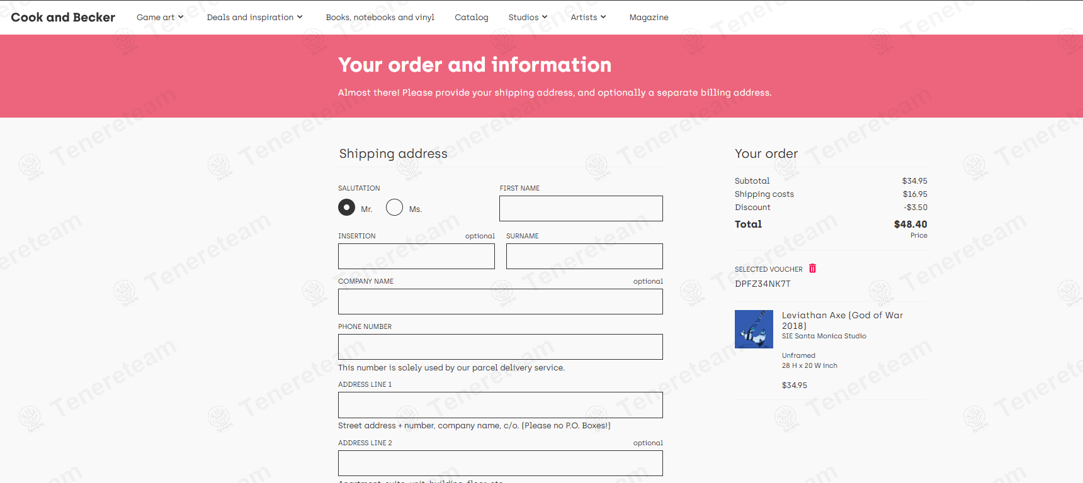Go to Books, notebooks and vinyl

point(380,18)
